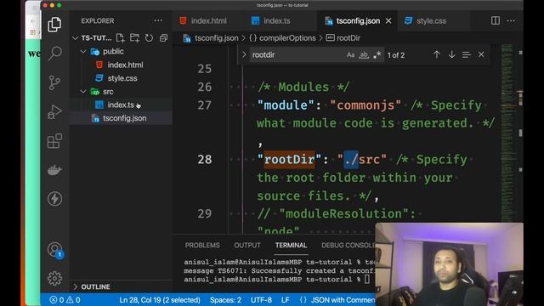Open index.html in the file tree
The height and width of the screenshot is (306, 544).
click(125, 65)
